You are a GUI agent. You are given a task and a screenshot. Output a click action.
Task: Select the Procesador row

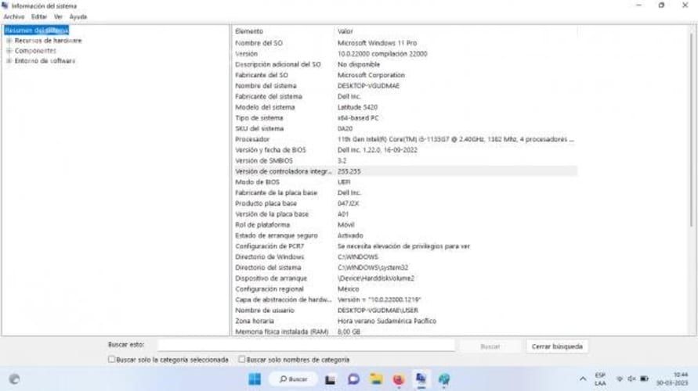[405, 139]
